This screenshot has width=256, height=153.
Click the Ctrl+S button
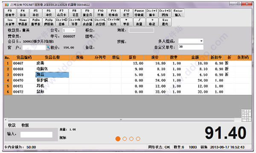(165, 13)
